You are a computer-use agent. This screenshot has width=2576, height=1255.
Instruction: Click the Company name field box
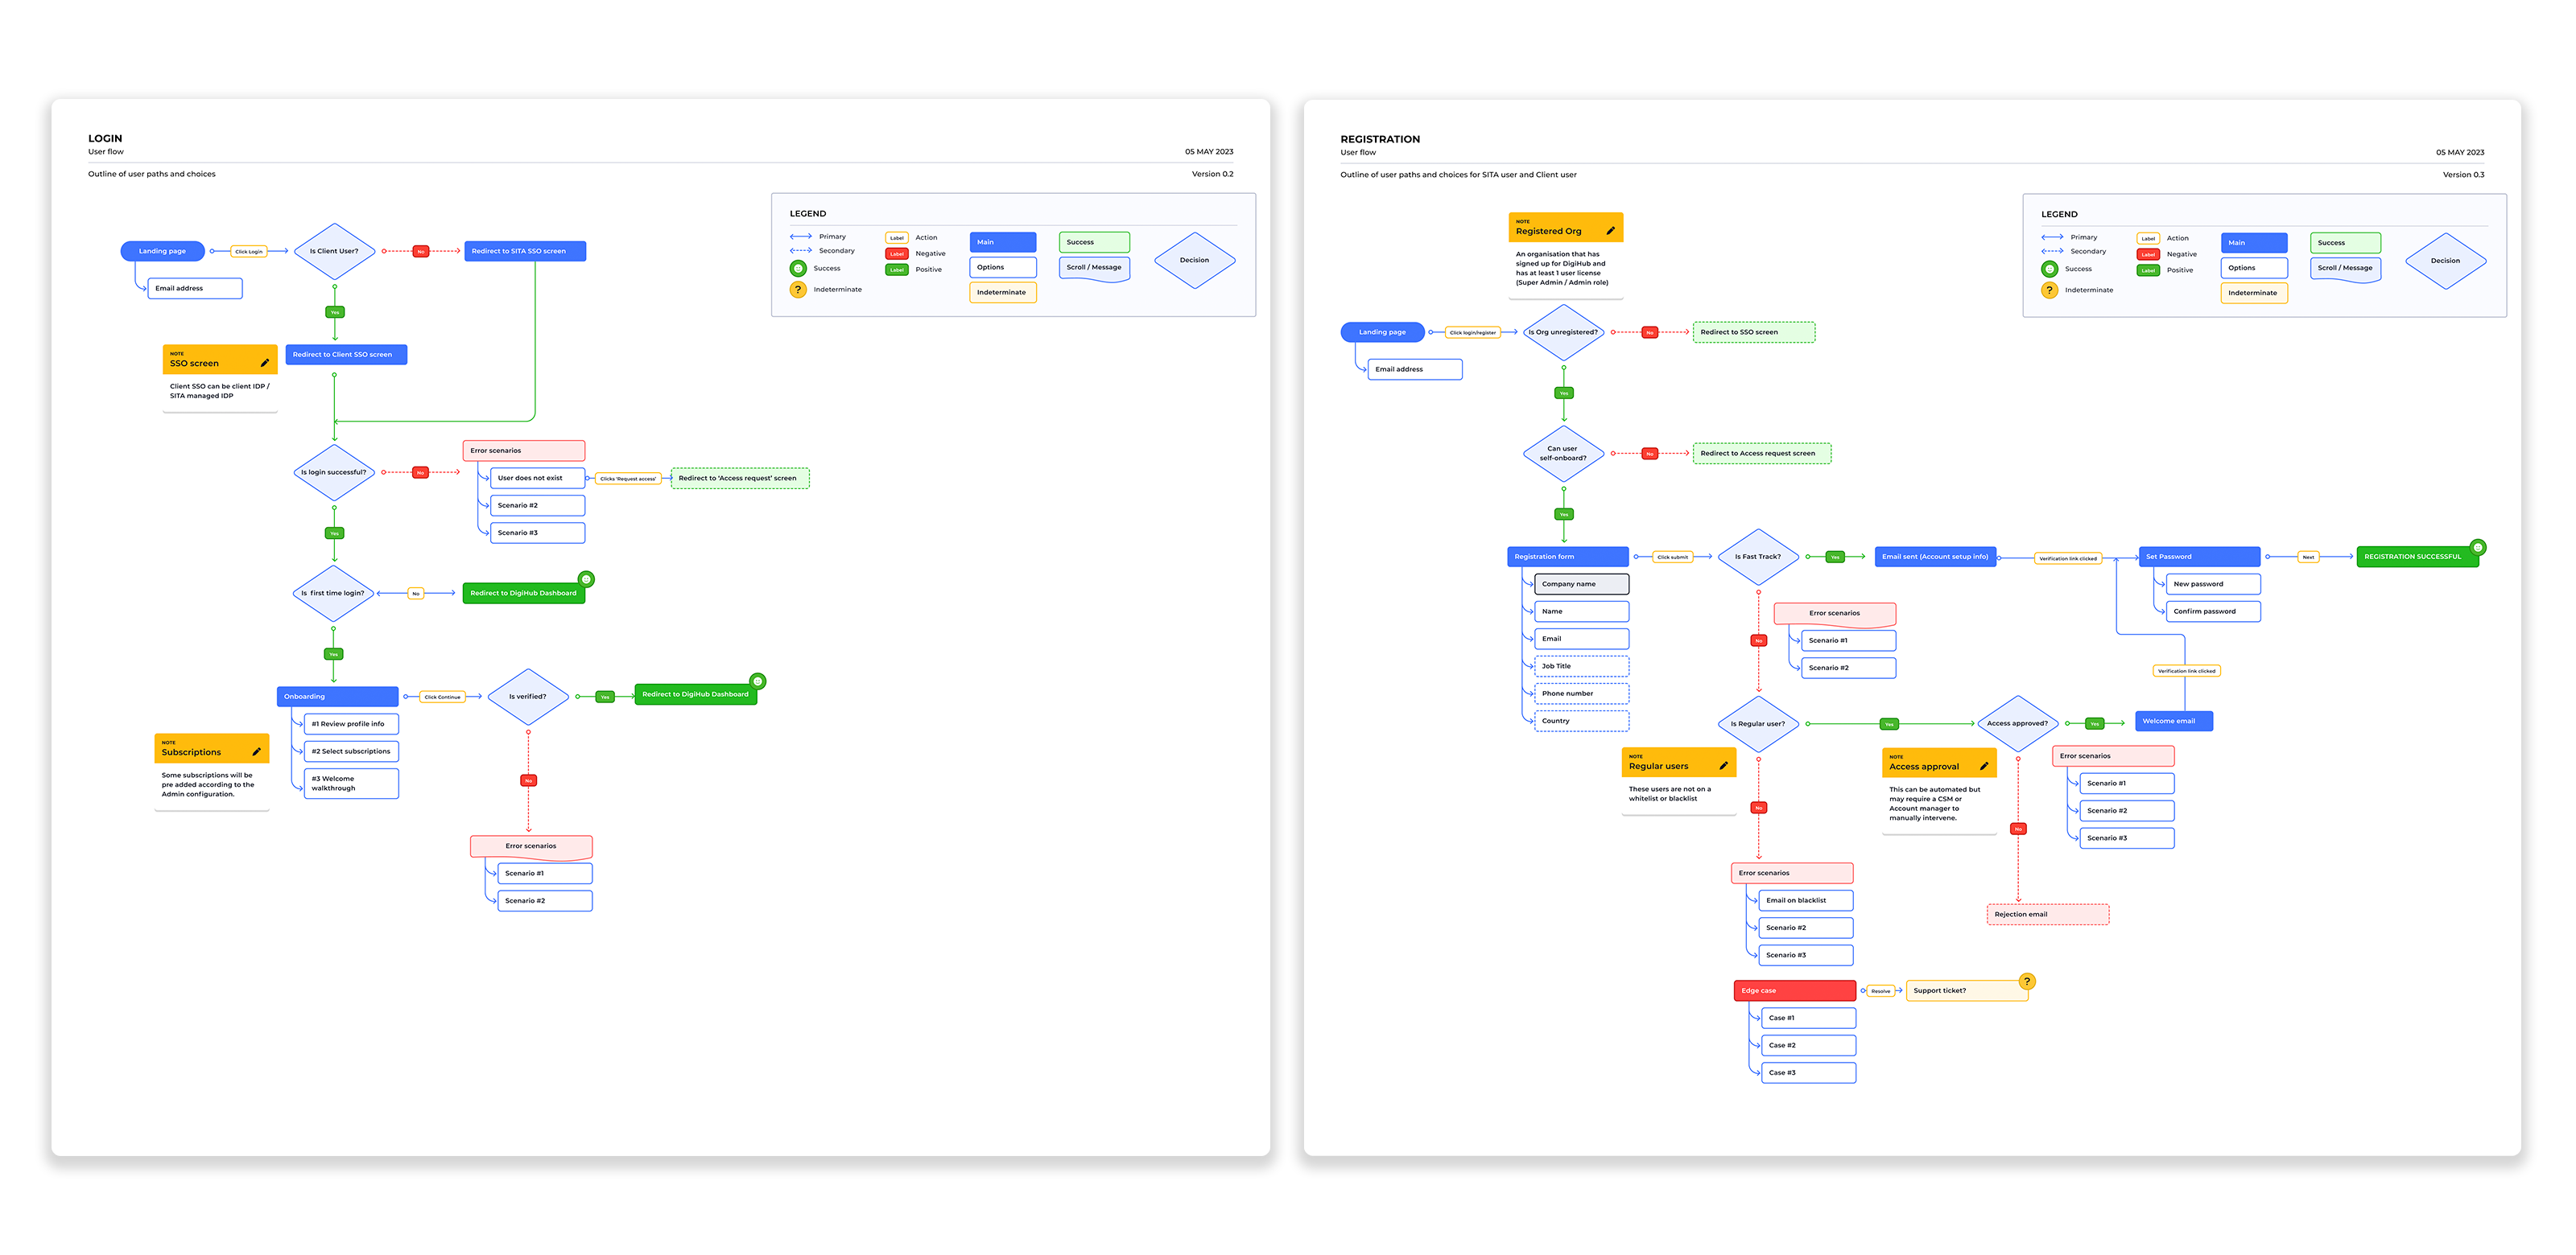pyautogui.click(x=1581, y=583)
